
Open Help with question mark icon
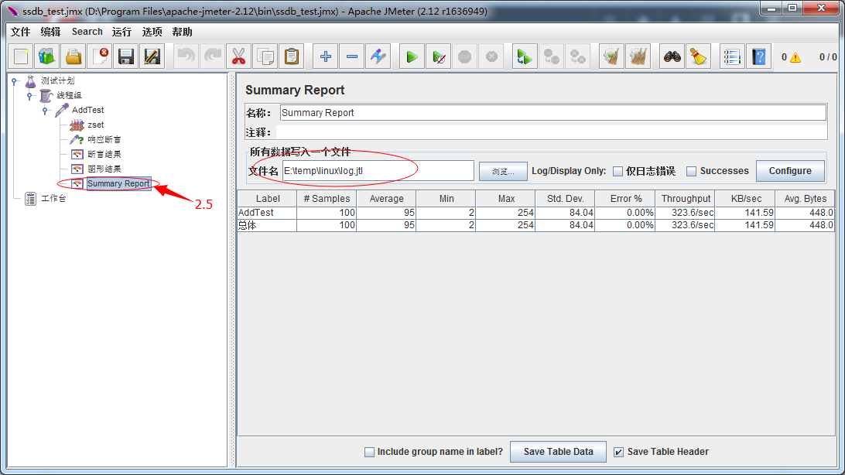click(x=759, y=56)
